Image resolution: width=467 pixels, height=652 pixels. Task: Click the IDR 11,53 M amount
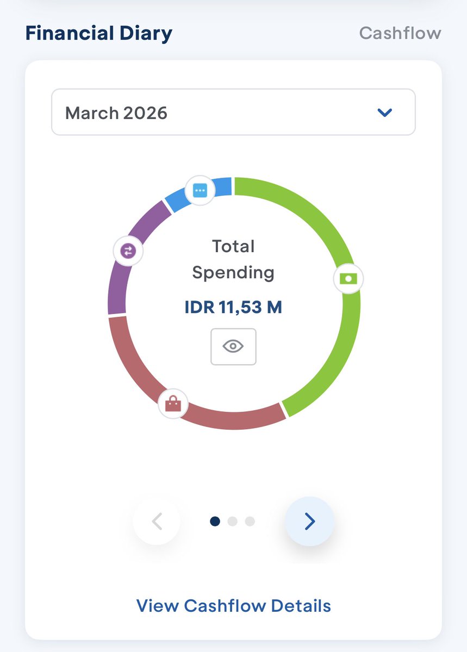pyautogui.click(x=233, y=308)
